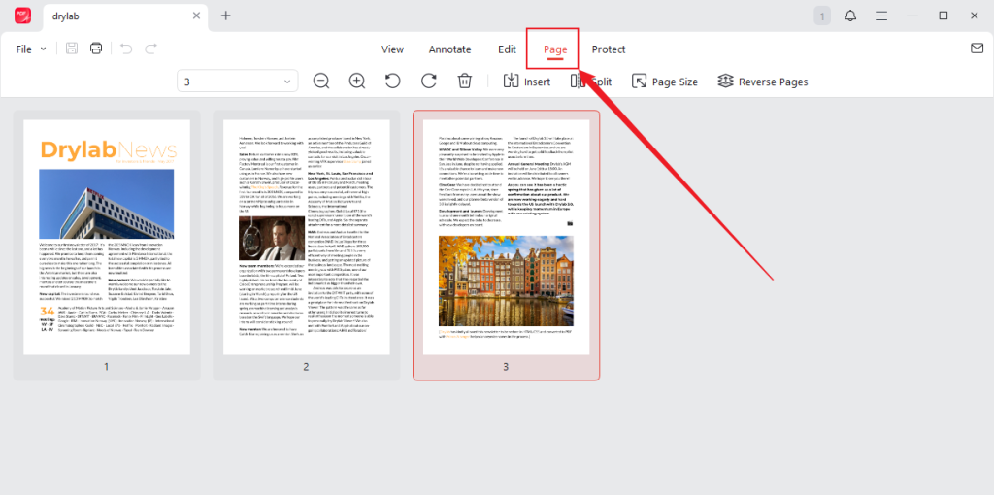The image size is (994, 495).
Task: Rotate page clockwise
Action: point(429,82)
